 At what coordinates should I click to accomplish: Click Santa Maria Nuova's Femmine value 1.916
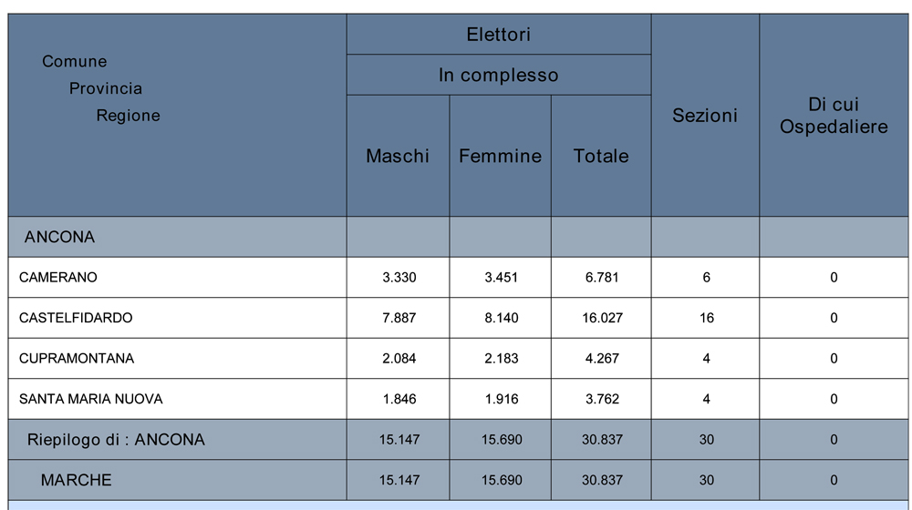pos(501,399)
